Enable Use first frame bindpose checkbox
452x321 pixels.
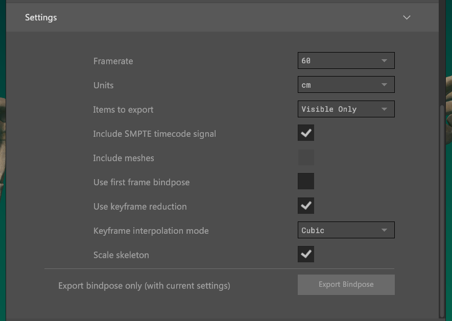point(306,182)
